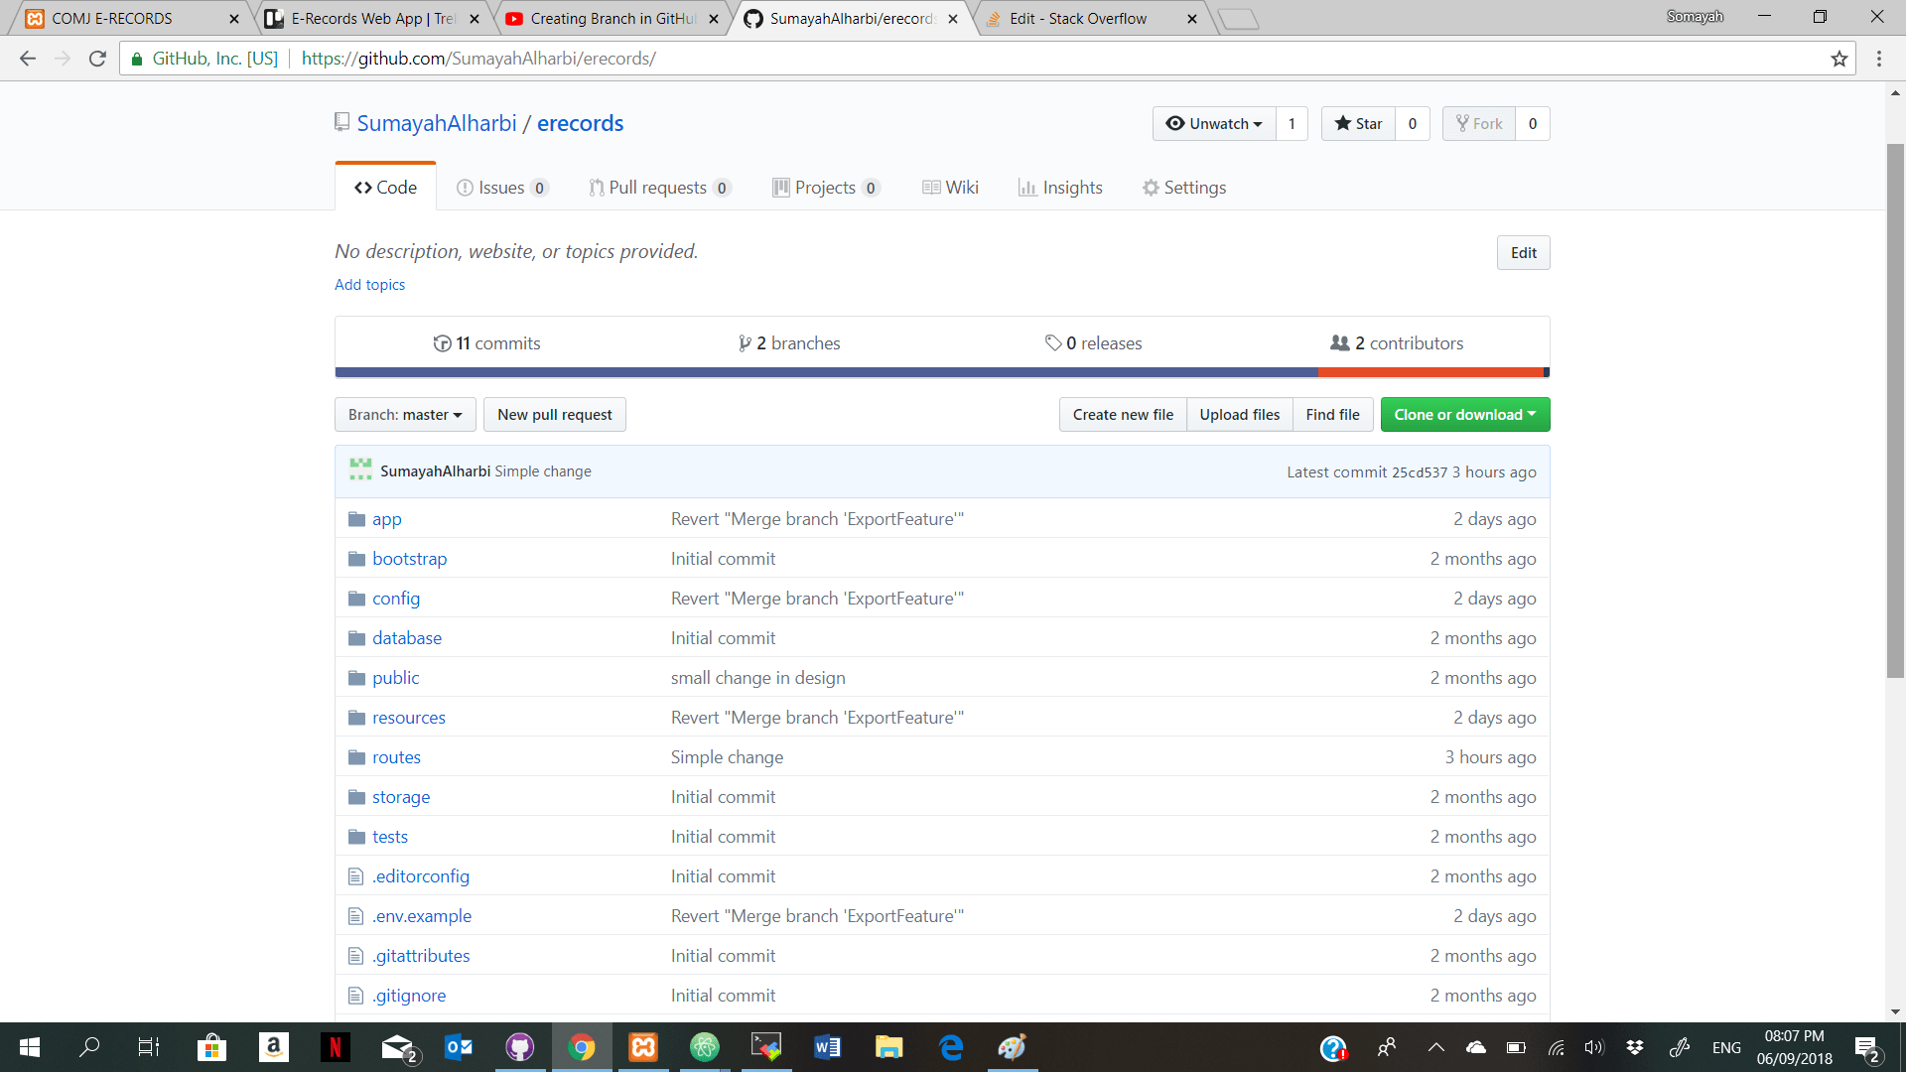Open File Explorer from taskbar
The image size is (1906, 1072).
(889, 1047)
